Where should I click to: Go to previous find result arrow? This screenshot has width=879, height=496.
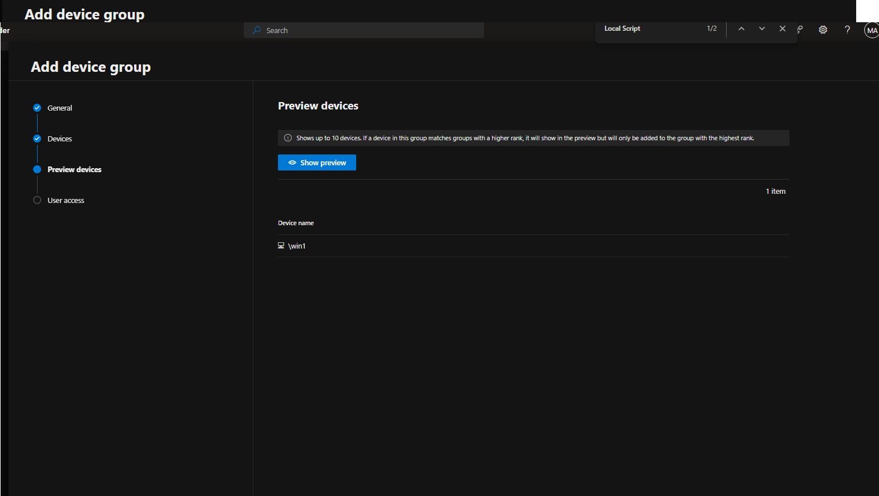[741, 29]
